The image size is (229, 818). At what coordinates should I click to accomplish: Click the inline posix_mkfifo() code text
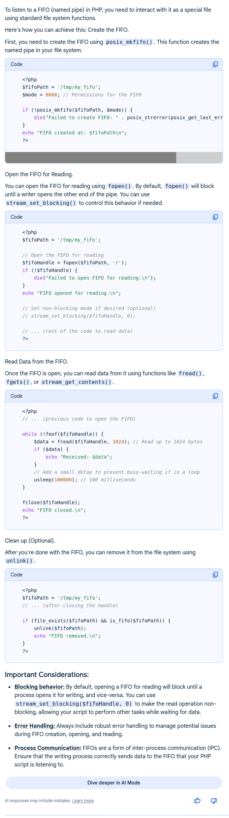click(129, 42)
